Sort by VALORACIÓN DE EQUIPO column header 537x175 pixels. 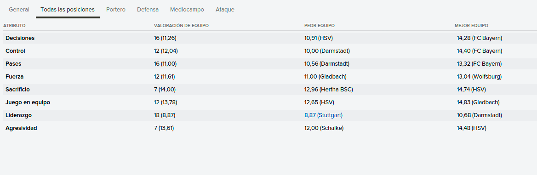[x=181, y=26]
